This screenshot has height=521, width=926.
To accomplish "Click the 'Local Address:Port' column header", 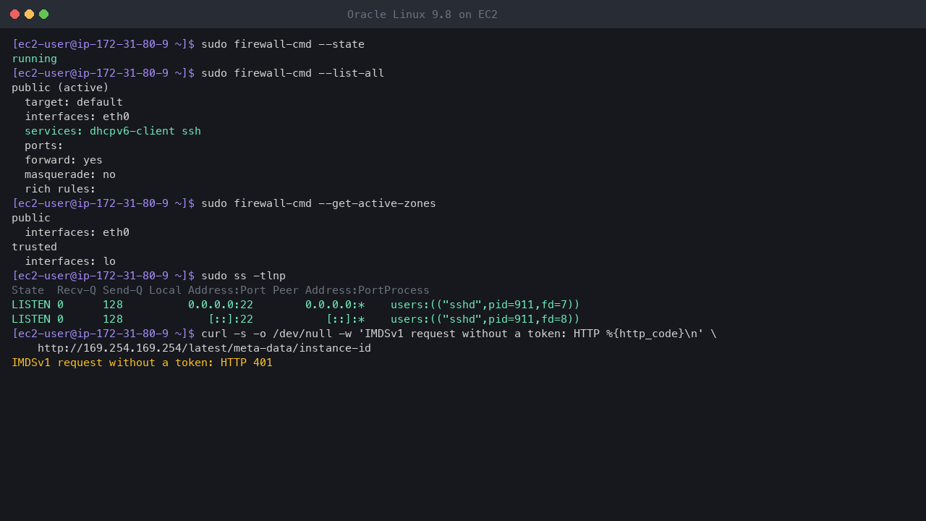I will pyautogui.click(x=208, y=290).
